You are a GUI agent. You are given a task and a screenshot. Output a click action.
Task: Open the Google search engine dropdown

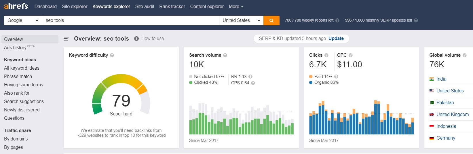pos(23,20)
